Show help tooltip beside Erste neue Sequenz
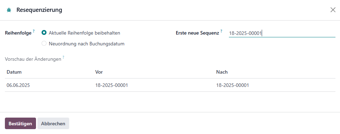The width and height of the screenshot is (340, 134). (x=222, y=31)
